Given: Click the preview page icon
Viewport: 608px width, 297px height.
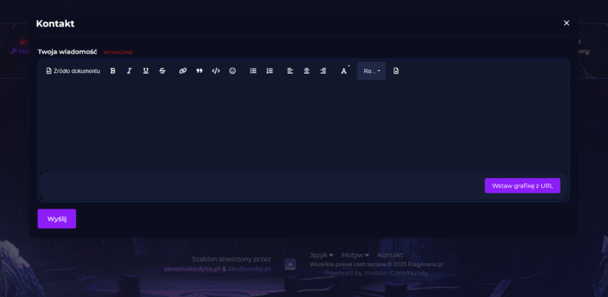Looking at the screenshot, I should click(x=396, y=71).
